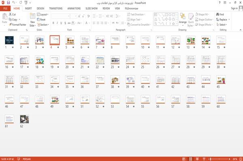Click the Increase Font Size icon
The width and height of the screenshot is (243, 161).
[79, 16]
